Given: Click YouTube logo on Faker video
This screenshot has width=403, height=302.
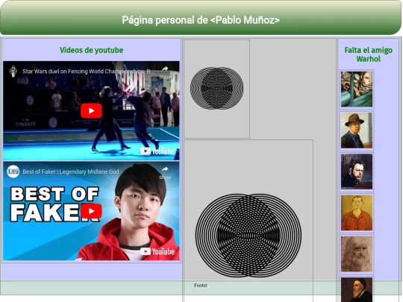Looking at the screenshot, I should pyautogui.click(x=157, y=251).
